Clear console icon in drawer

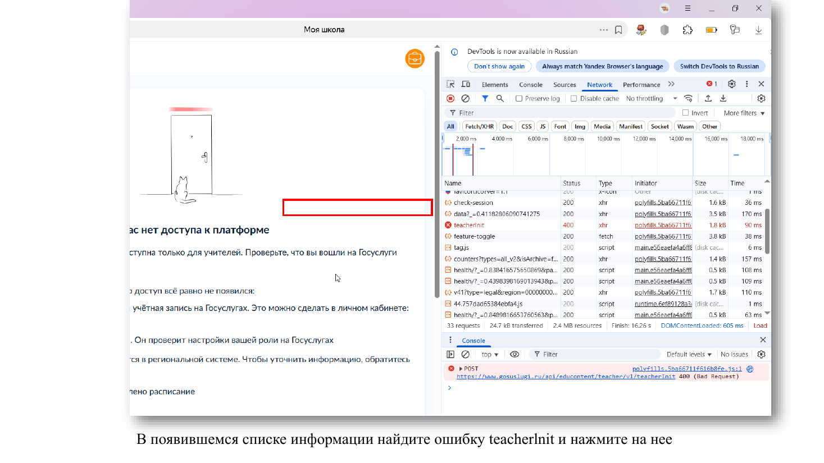coord(466,354)
